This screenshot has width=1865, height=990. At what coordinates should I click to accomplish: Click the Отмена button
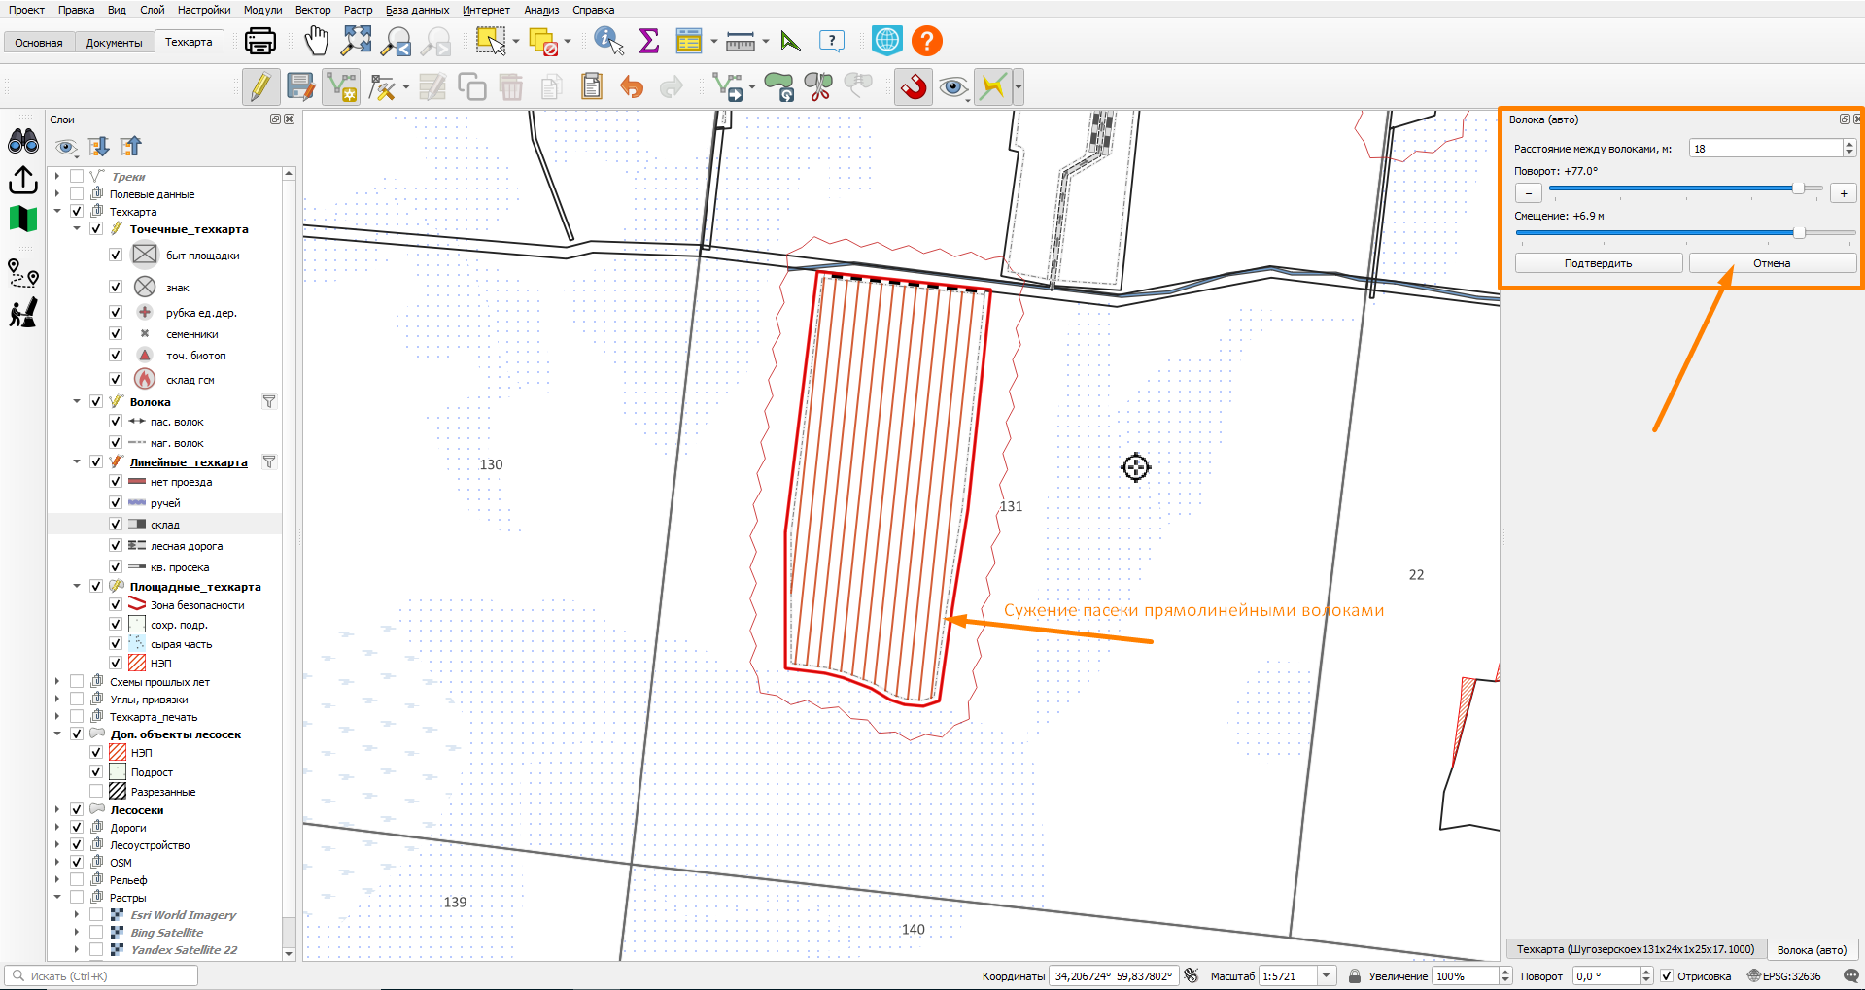click(1772, 263)
